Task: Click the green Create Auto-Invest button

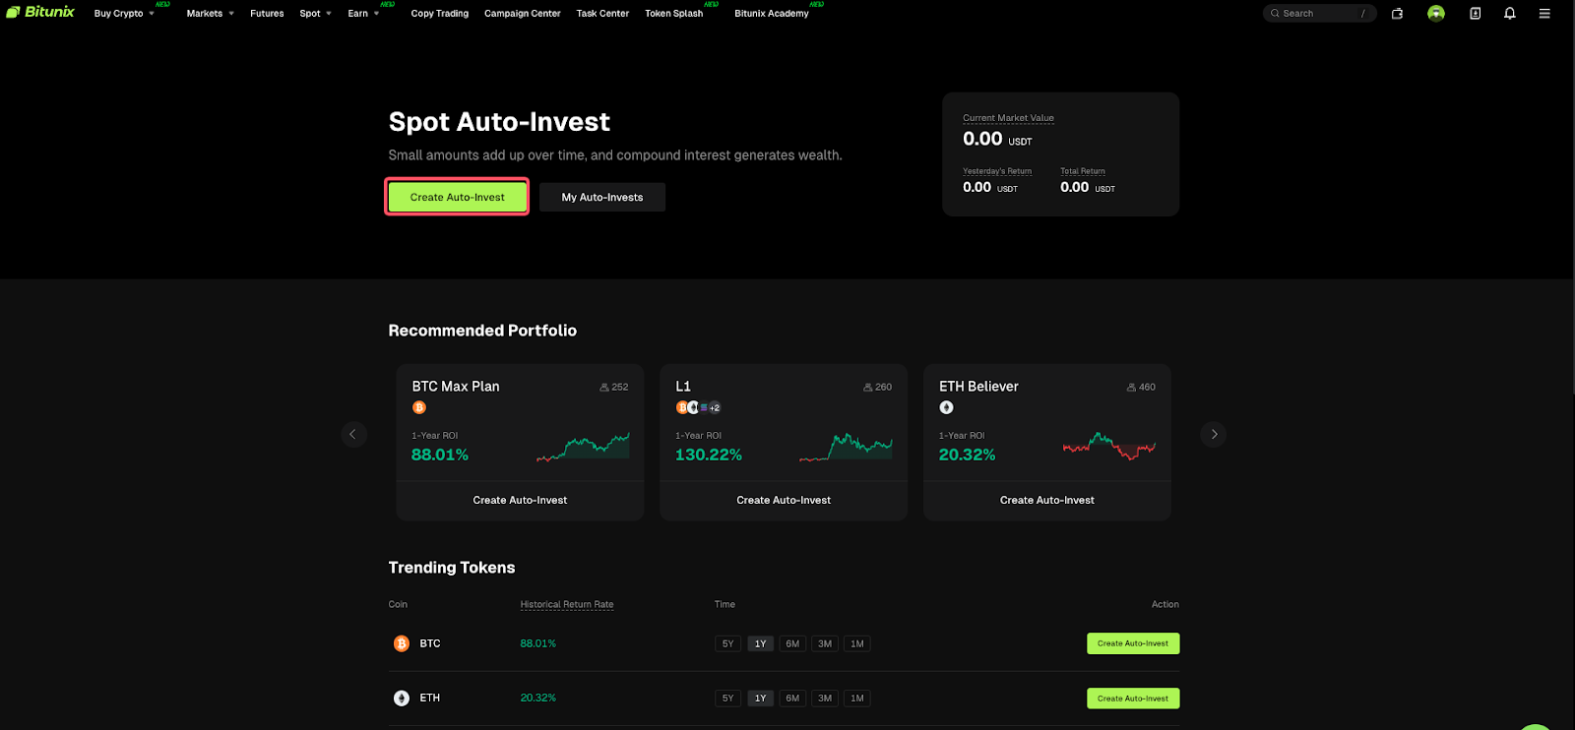Action: click(457, 197)
